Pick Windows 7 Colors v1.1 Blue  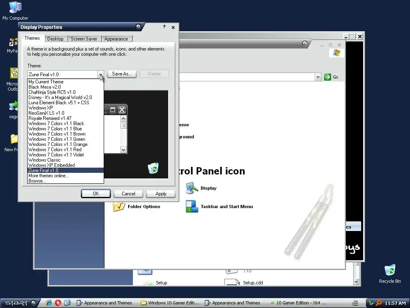pos(66,129)
